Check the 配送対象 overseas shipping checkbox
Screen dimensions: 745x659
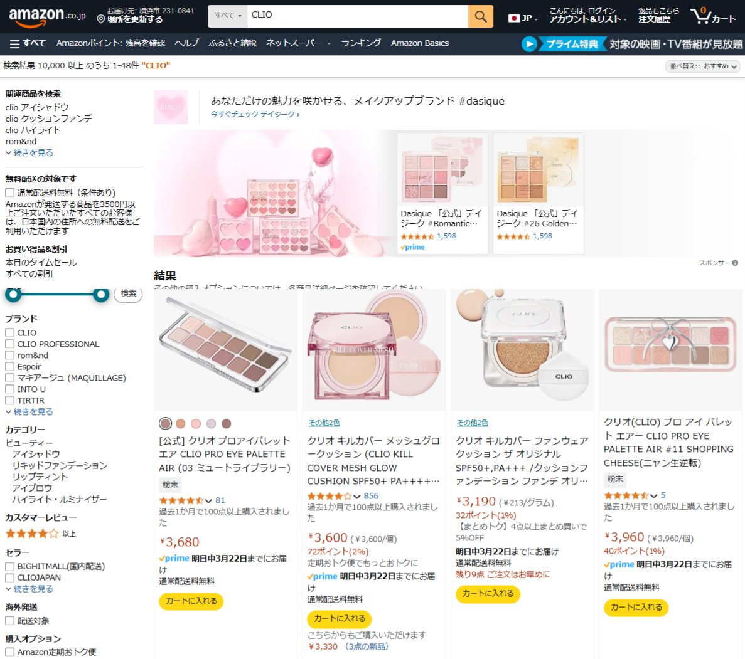click(x=9, y=621)
